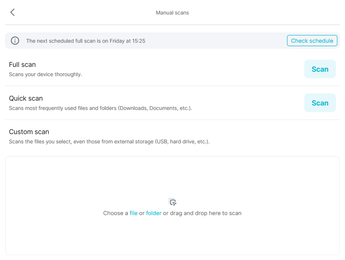Click the next scheduled full scan message
The height and width of the screenshot is (260, 345).
[86, 41]
